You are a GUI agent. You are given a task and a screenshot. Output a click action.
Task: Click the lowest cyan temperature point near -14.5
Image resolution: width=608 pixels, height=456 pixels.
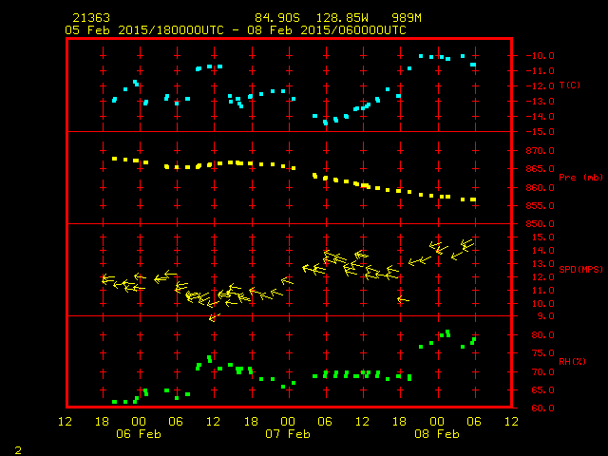click(x=326, y=123)
